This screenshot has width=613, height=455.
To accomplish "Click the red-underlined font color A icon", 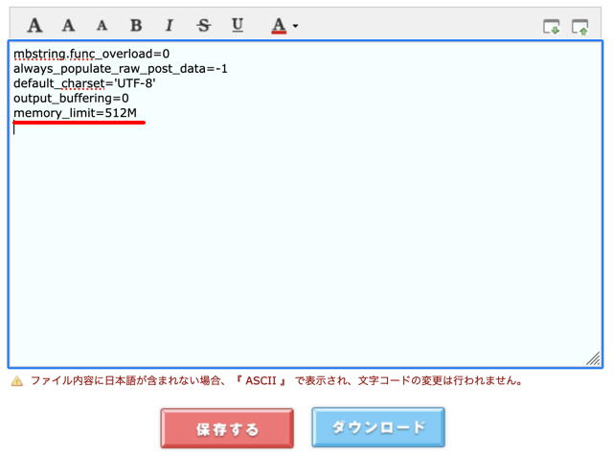I will click(278, 25).
